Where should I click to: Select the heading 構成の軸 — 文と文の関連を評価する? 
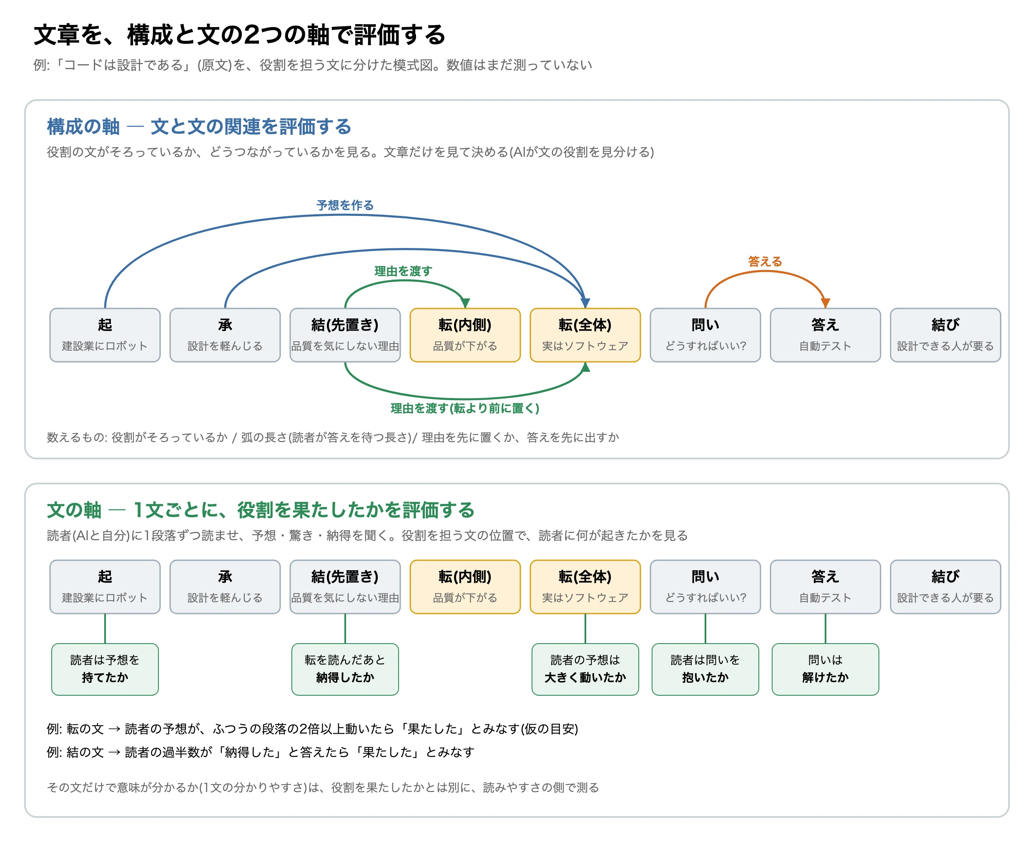(199, 127)
